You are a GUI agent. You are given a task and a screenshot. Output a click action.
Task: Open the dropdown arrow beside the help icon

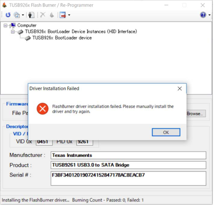(209, 15)
